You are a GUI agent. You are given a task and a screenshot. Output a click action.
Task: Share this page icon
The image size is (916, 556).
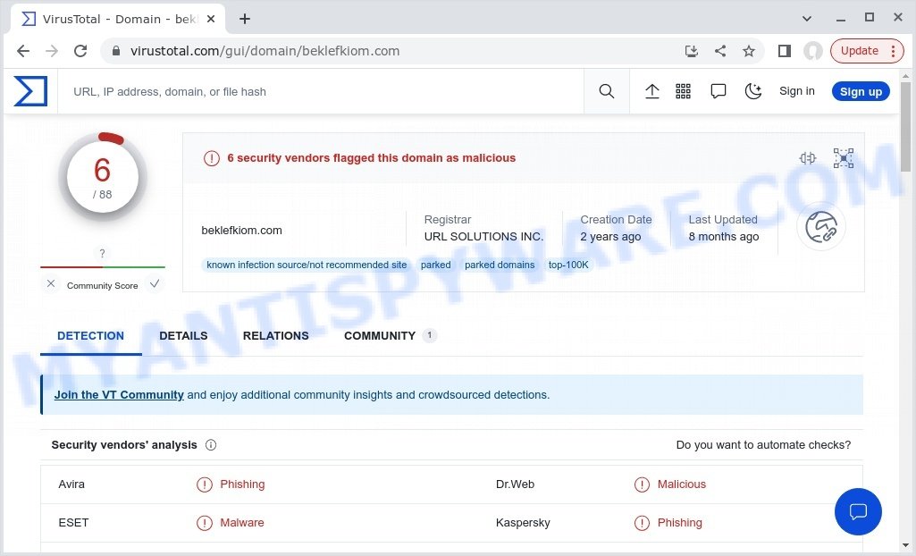(720, 51)
